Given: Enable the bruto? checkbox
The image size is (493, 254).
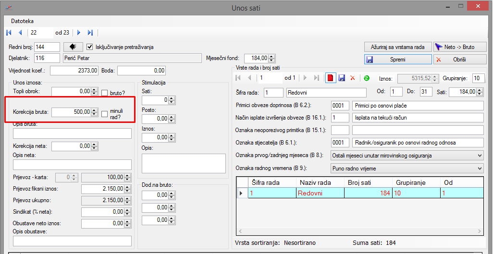Looking at the screenshot, I should 105,92.
